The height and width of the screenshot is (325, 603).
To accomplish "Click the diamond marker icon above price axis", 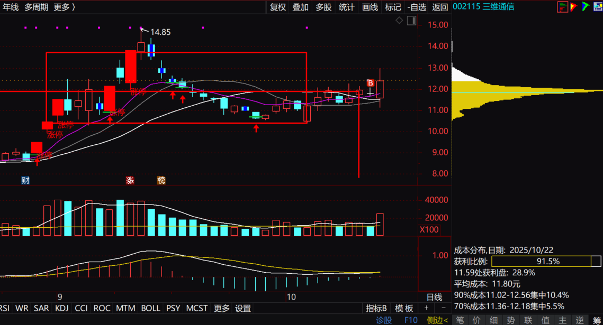I will (x=399, y=20).
